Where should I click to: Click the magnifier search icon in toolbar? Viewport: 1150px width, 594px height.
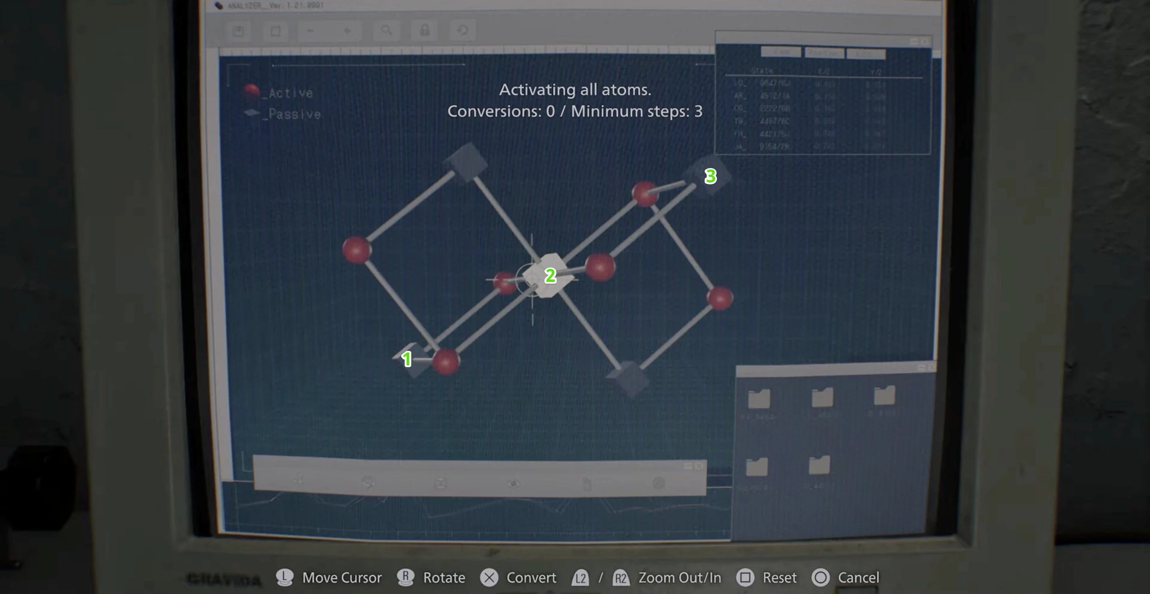click(386, 30)
